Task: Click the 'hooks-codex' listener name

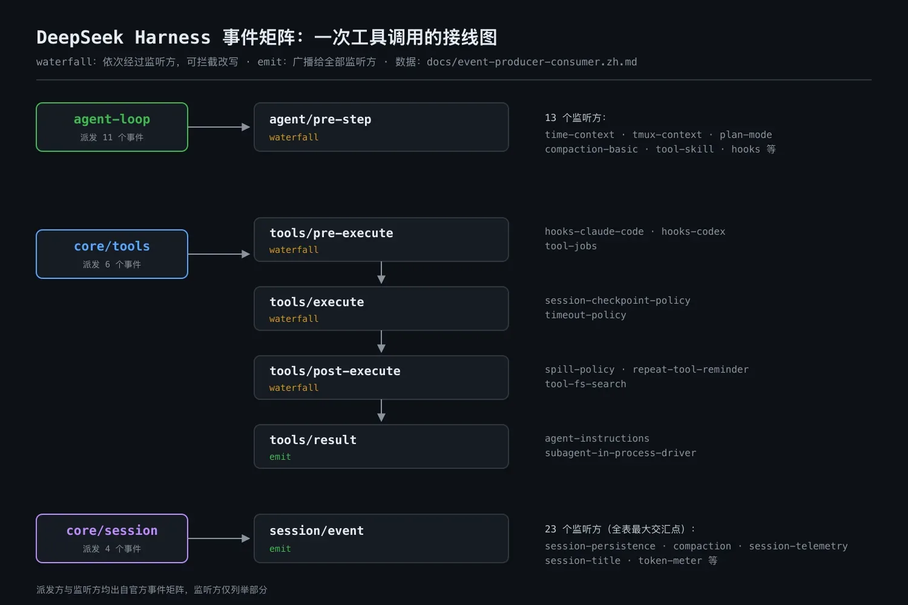Action: (693, 232)
